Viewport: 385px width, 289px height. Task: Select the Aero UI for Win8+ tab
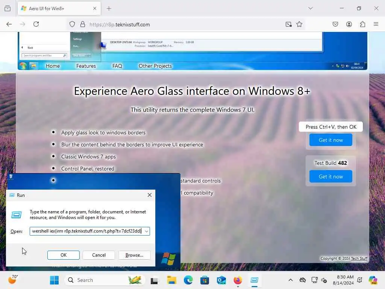(x=59, y=9)
